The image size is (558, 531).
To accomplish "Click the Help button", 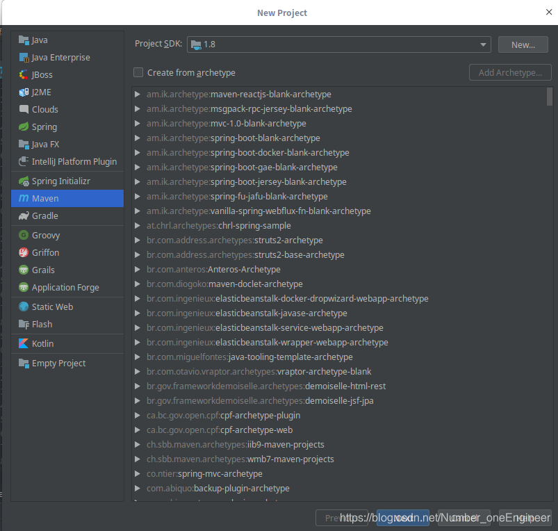I will (x=525, y=518).
